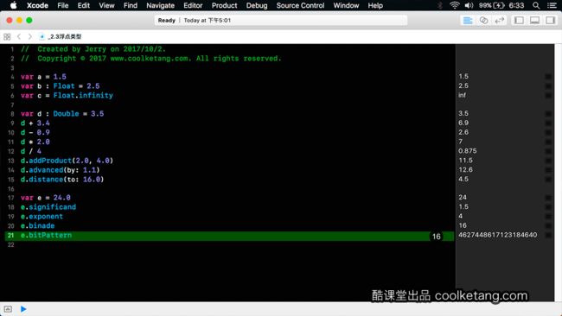The image size is (562, 316).
Task: Show result inline for 4.5 value
Action: 548,179
